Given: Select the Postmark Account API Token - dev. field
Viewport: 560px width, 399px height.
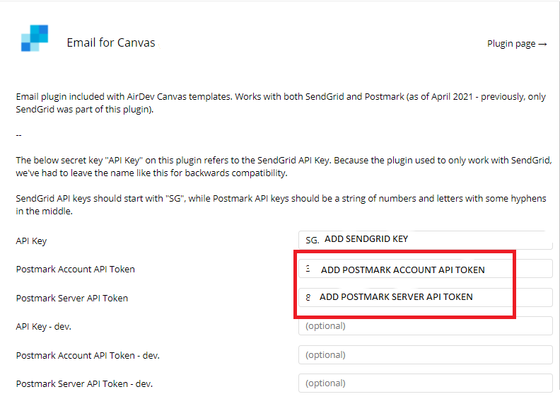Looking at the screenshot, I should [425, 355].
